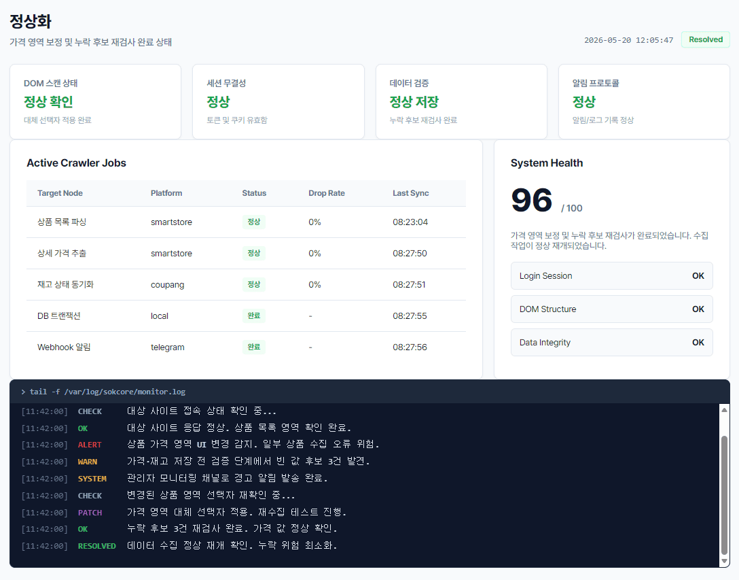Click the Status column header
This screenshot has width=739, height=580.
(254, 193)
